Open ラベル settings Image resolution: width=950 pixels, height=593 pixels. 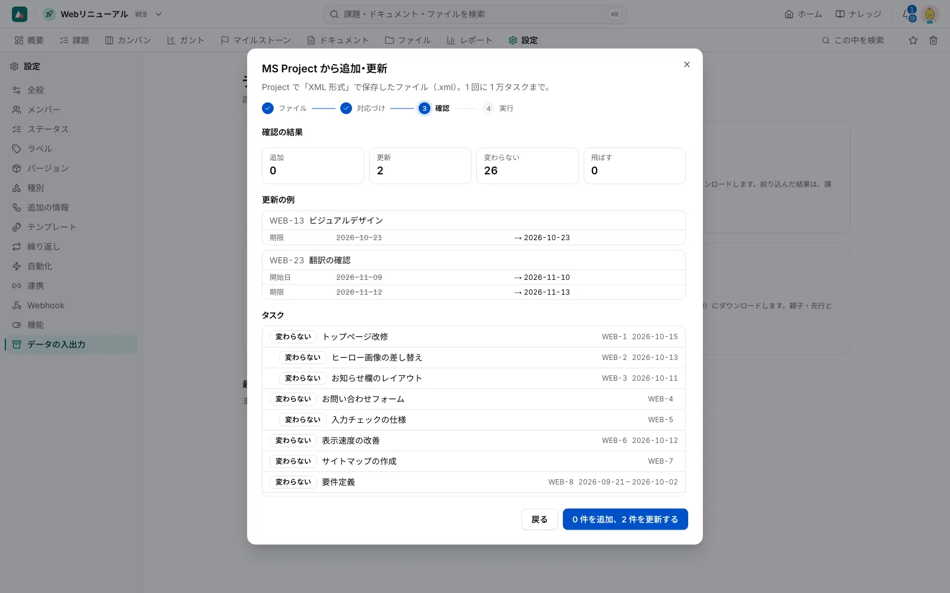point(71,149)
